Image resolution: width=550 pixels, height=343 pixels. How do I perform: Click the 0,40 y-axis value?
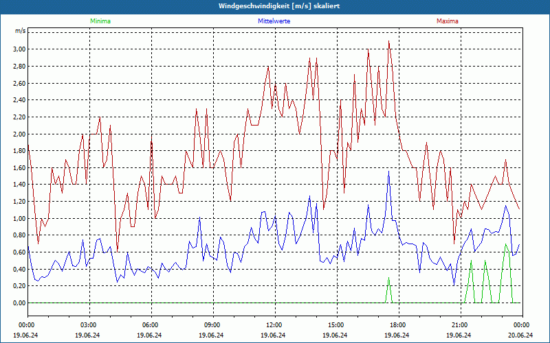point(19,269)
